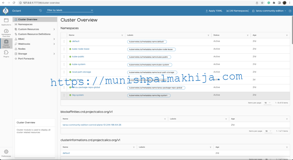Viewport: 293px width, 160px height.
Task: Open the tkg-system namespace link
Action: click(78, 95)
